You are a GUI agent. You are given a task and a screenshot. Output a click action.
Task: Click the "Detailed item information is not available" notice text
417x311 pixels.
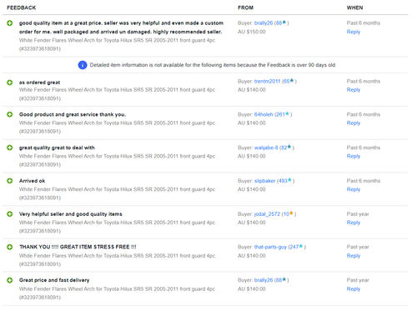click(x=213, y=65)
